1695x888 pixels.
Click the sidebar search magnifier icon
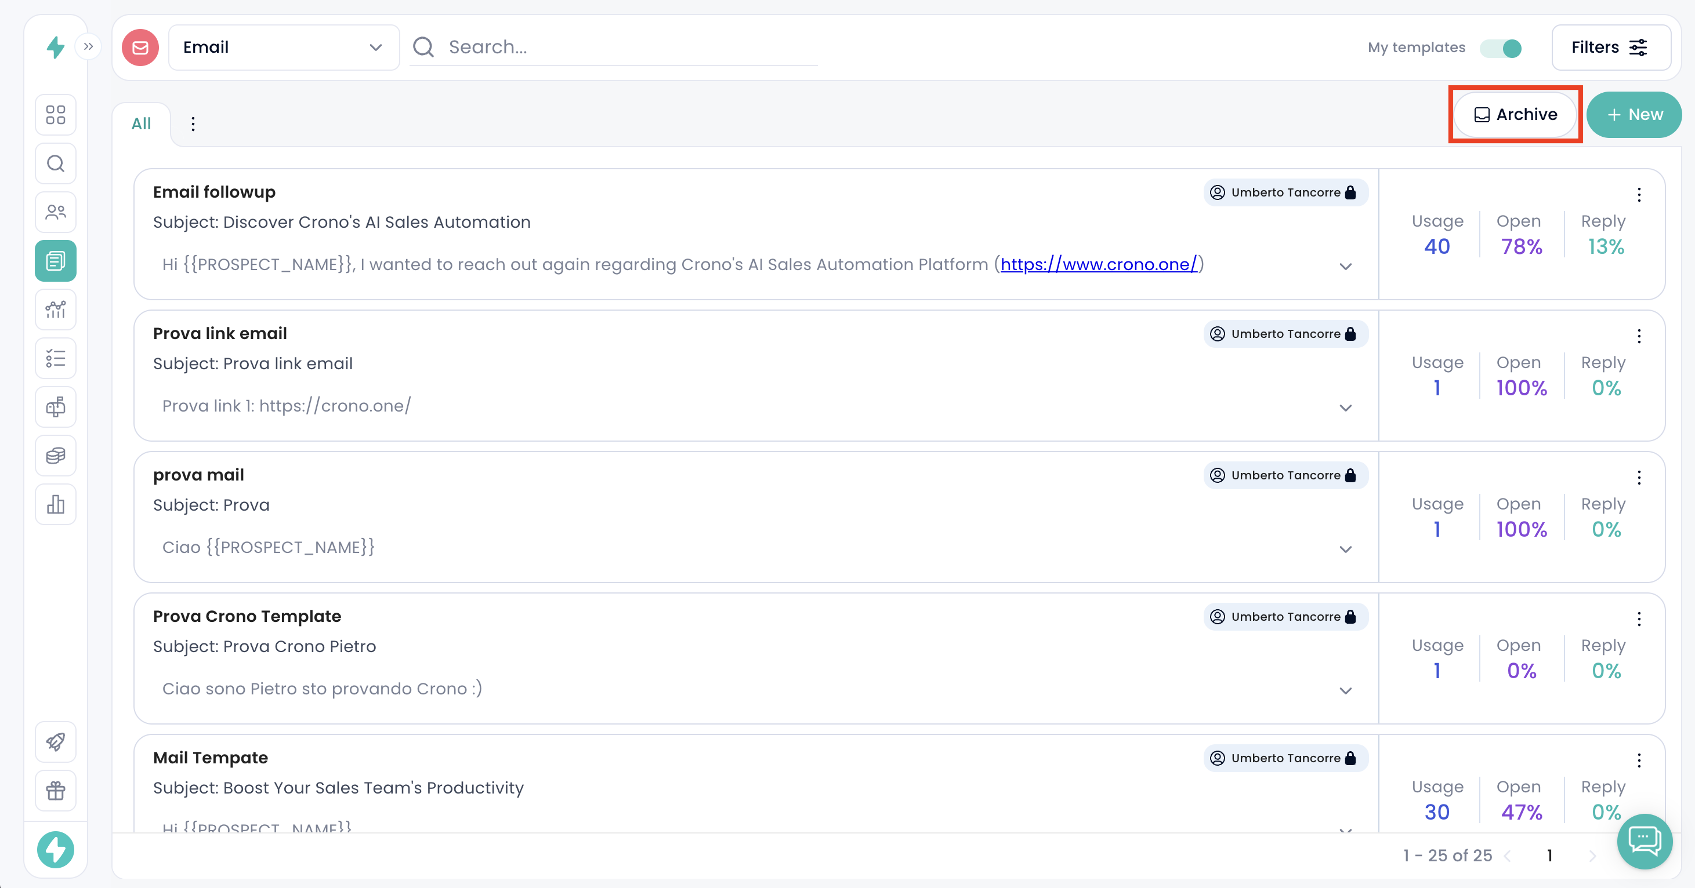click(55, 163)
